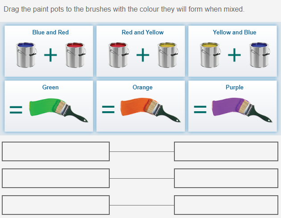This screenshot has height=218, width=281.
Task: Click the plus sign between blue and red pots
Action: (50, 55)
